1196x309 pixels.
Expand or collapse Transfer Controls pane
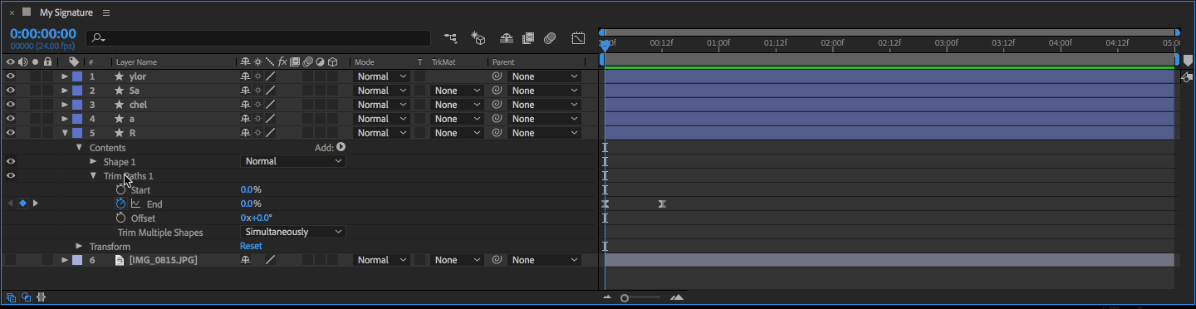point(27,297)
